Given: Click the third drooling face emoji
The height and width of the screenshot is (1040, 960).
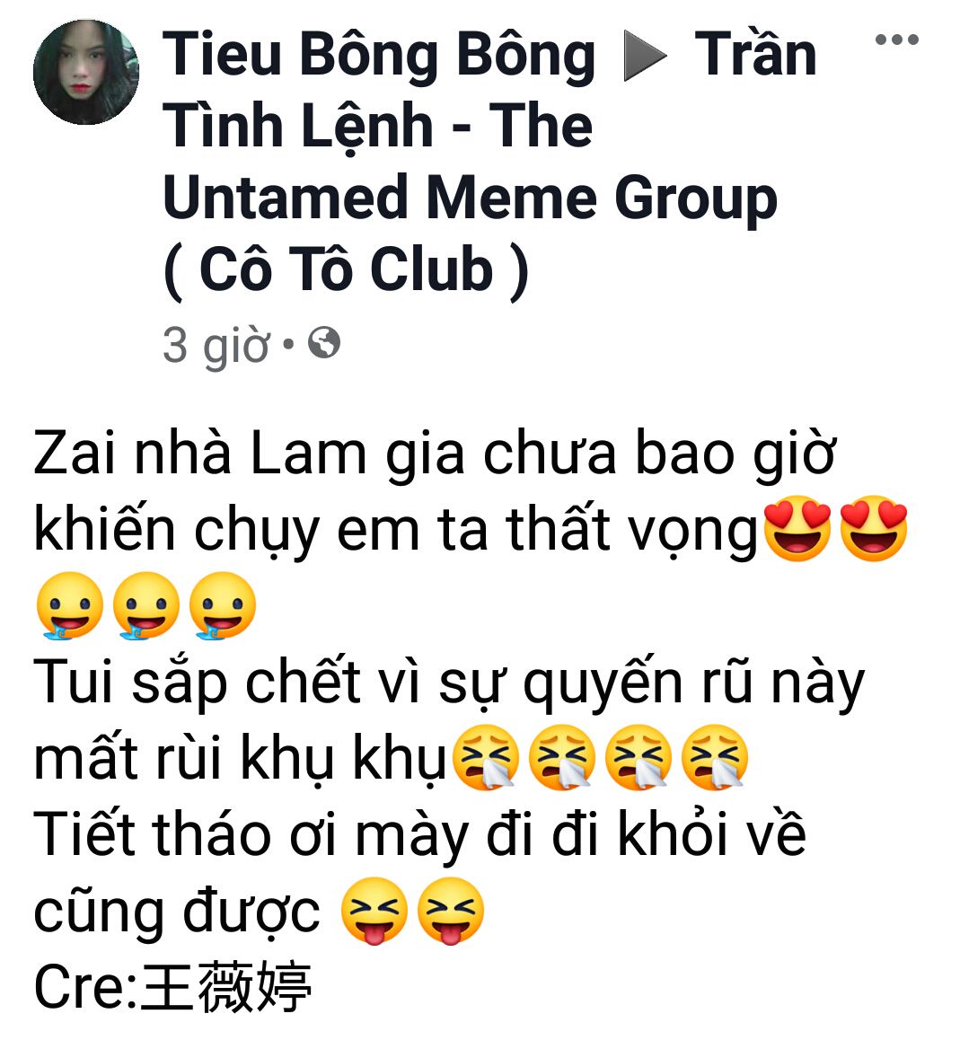Looking at the screenshot, I should pos(222,605).
